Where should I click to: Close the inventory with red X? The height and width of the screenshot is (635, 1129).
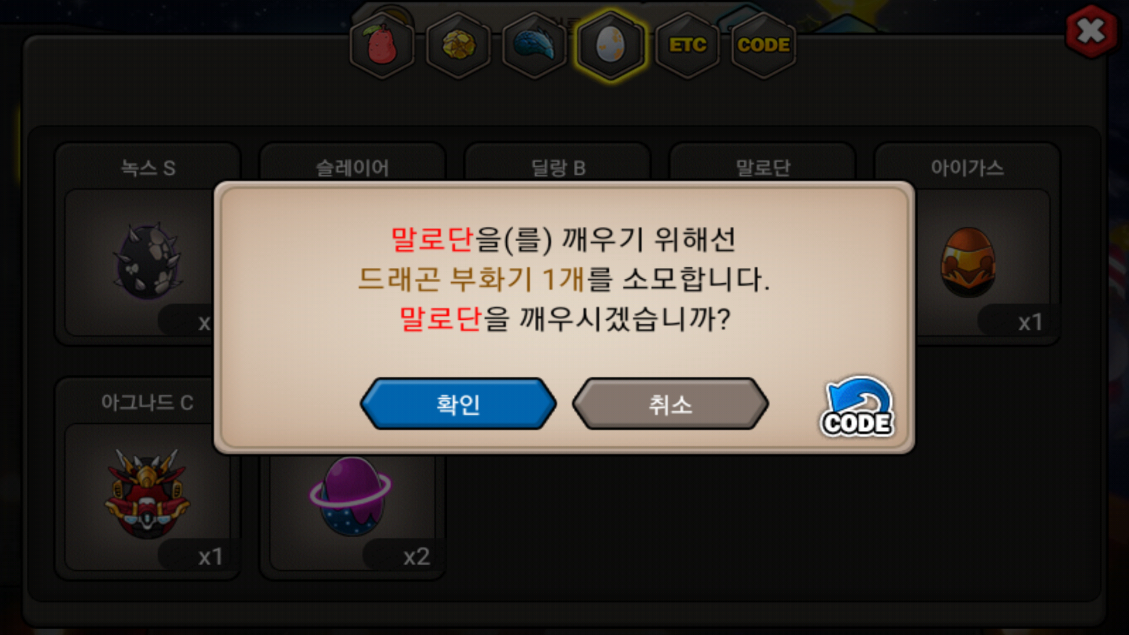tap(1092, 31)
